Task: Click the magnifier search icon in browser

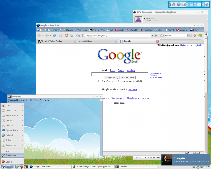Action: tap(189, 35)
